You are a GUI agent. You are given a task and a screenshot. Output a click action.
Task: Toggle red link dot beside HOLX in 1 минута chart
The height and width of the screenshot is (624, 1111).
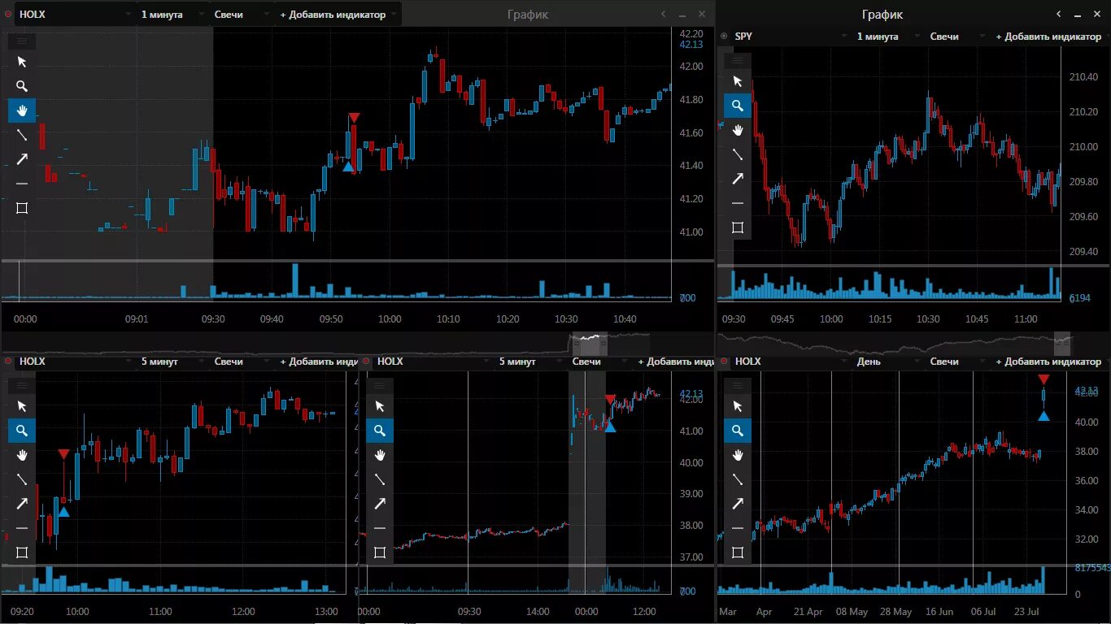8,15
